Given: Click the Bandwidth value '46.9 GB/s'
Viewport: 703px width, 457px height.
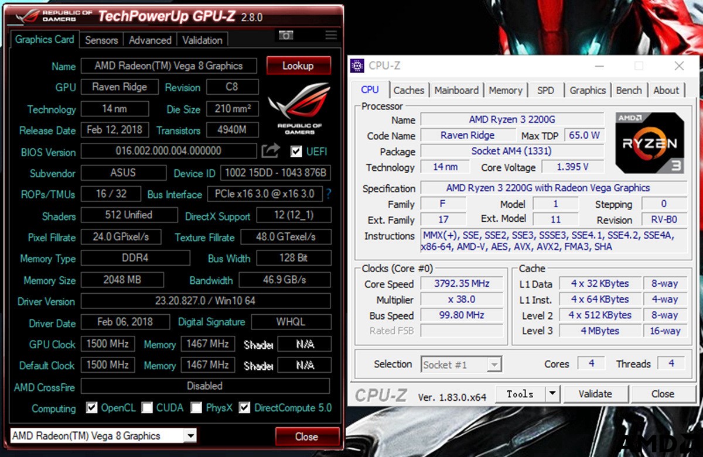Looking at the screenshot, I should coord(285,280).
